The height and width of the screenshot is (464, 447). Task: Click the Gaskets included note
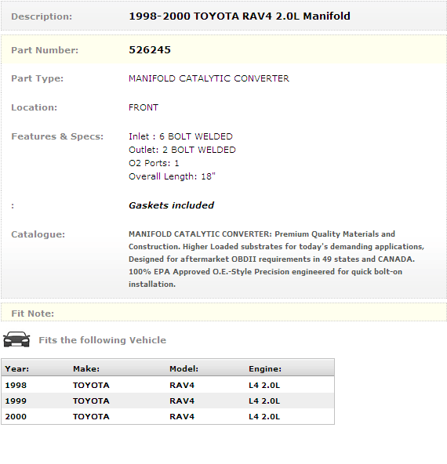coord(171,205)
